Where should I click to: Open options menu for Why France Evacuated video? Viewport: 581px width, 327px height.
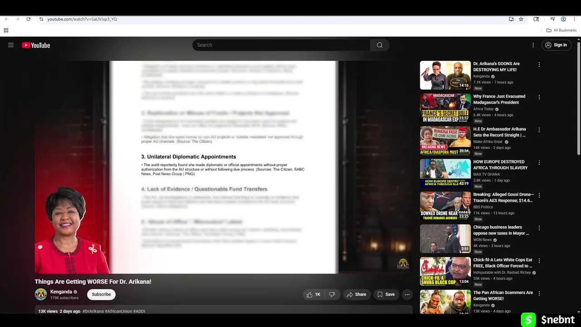539,97
